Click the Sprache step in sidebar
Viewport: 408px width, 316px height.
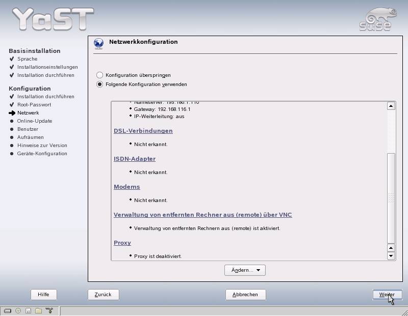click(x=28, y=59)
